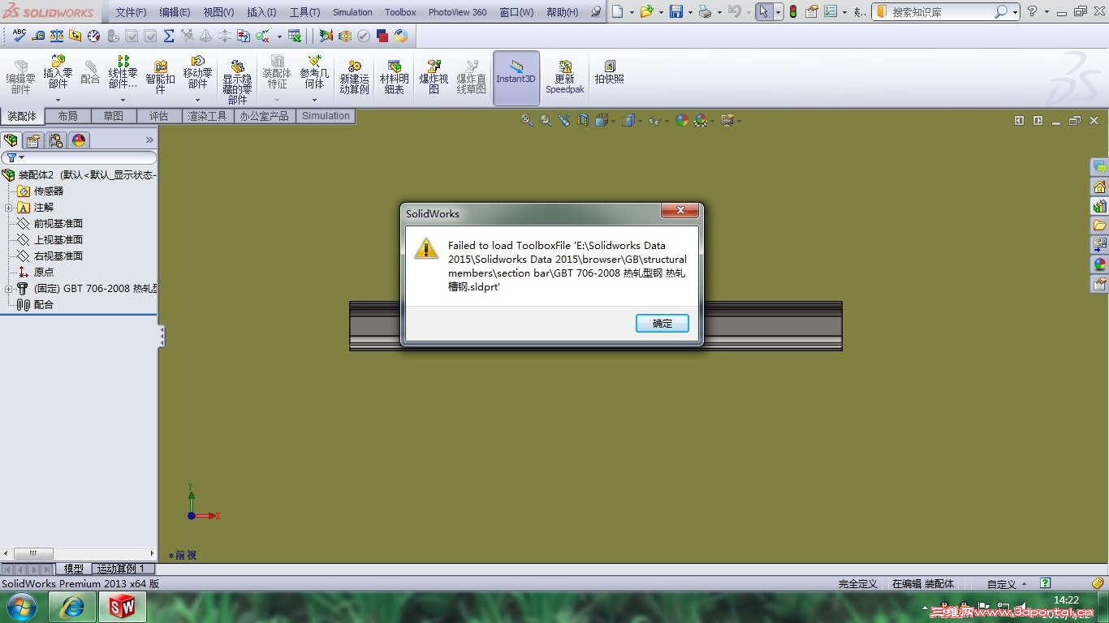Open the 视图(V) menu
Screen dimensions: 1109x623
(218, 12)
